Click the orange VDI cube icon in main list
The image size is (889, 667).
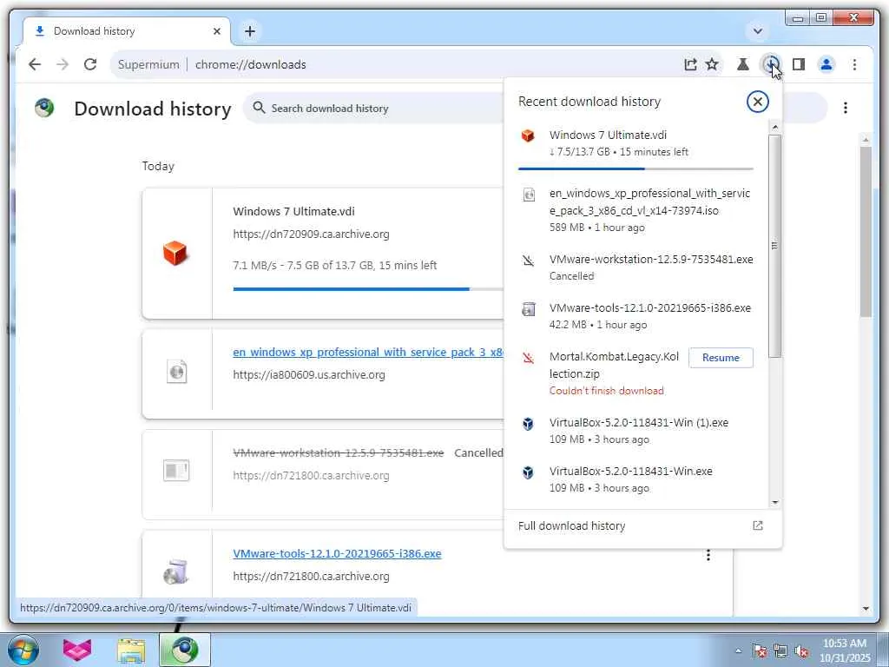pos(175,253)
